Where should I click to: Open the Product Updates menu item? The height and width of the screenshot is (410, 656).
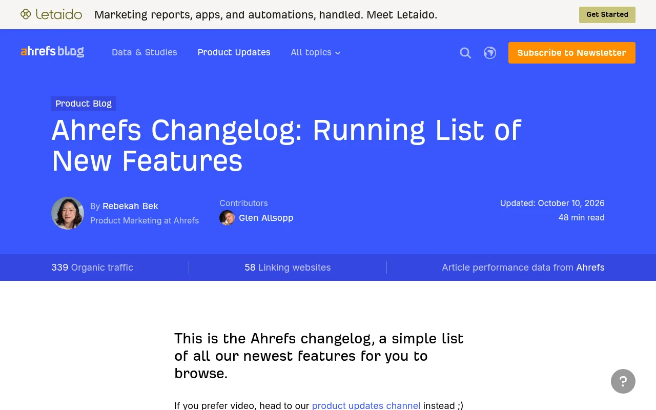[x=234, y=52]
